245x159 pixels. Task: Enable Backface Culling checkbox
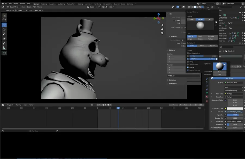click(x=188, y=53)
